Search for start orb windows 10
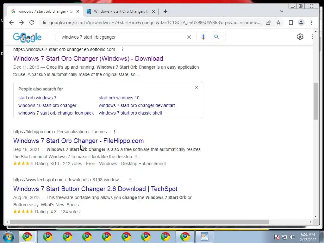 pos(119,98)
